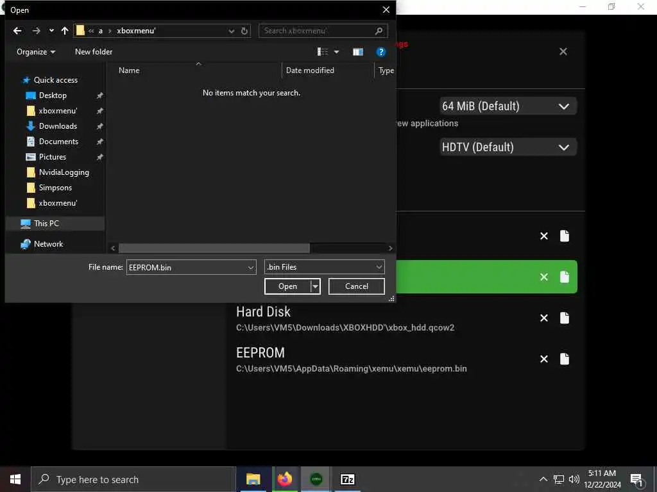Clear the Hard Disk path
The height and width of the screenshot is (492, 657).
click(544, 318)
